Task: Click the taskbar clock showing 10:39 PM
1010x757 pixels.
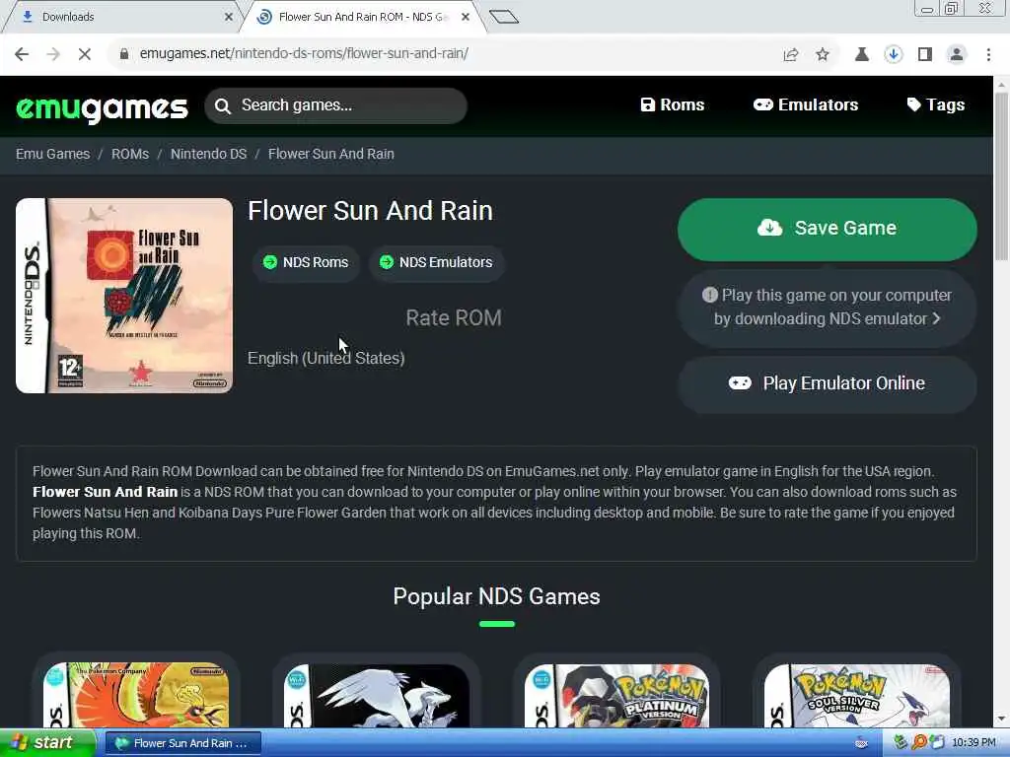Action: [x=974, y=743]
